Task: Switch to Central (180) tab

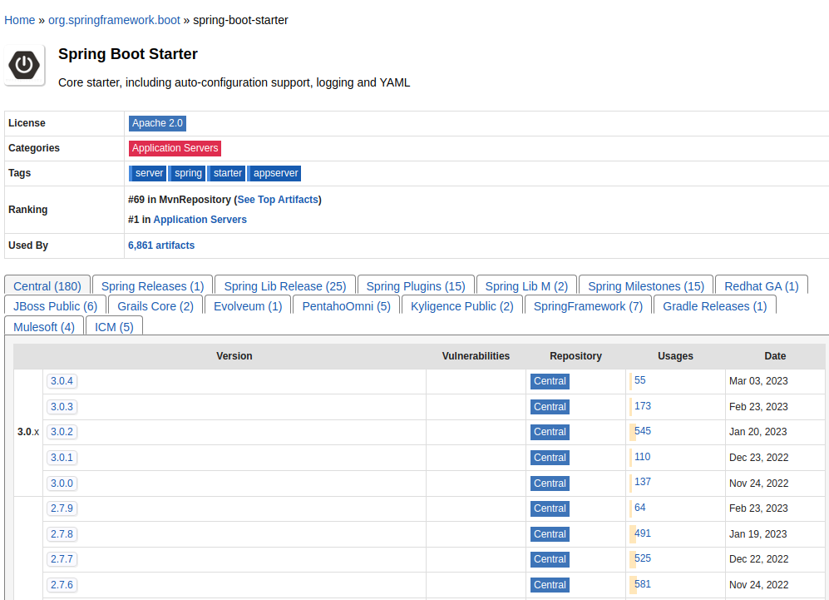Action: 47,286
